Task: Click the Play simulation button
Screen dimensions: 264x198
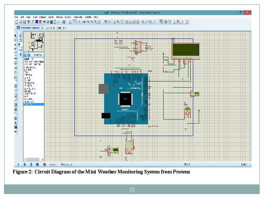Action: [19, 165]
